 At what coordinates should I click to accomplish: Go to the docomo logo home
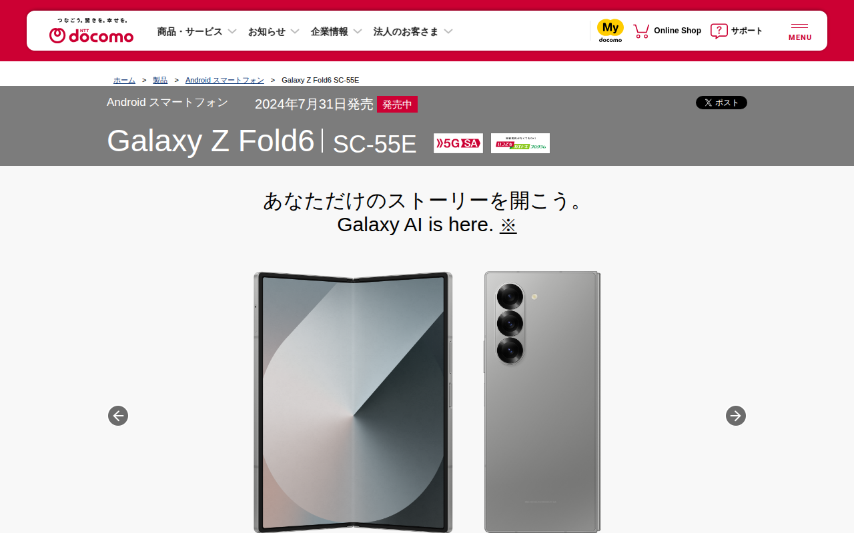coord(91,31)
